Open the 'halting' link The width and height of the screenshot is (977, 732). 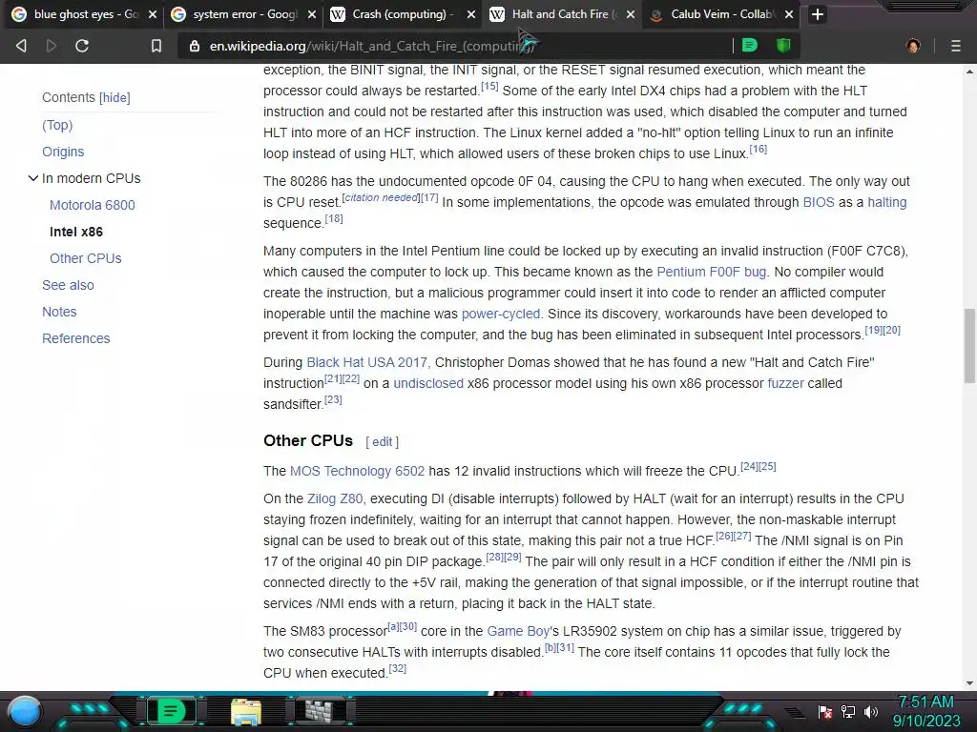point(887,202)
